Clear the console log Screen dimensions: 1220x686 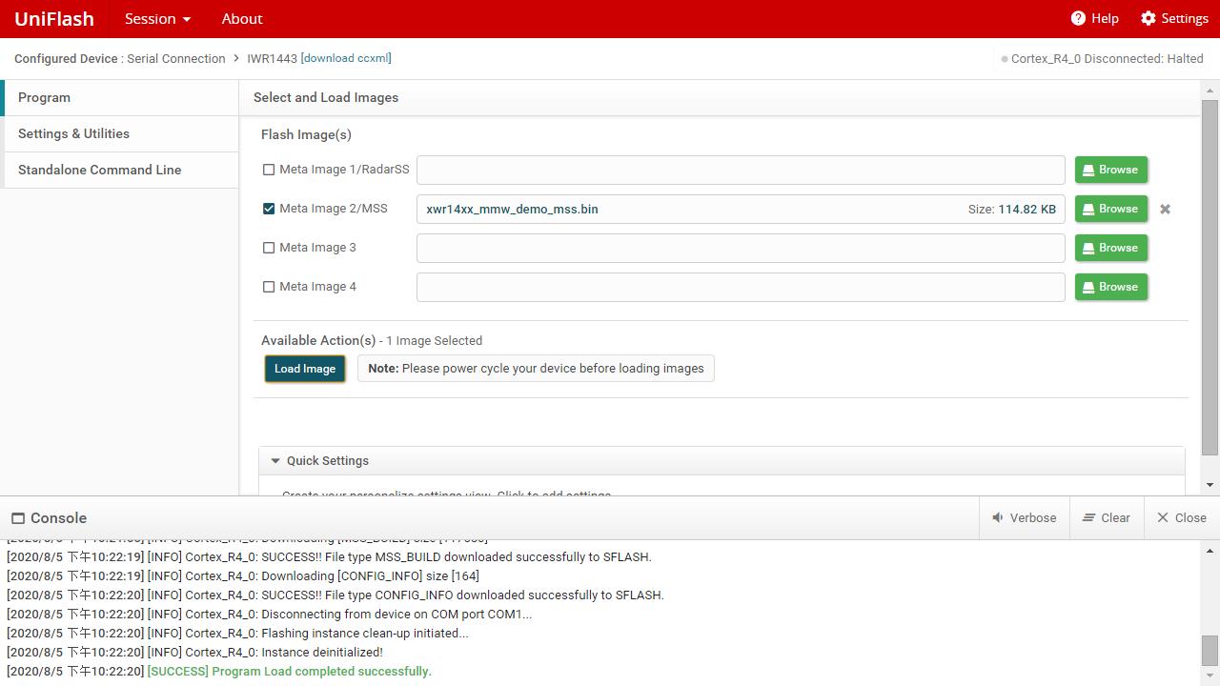click(x=1107, y=517)
